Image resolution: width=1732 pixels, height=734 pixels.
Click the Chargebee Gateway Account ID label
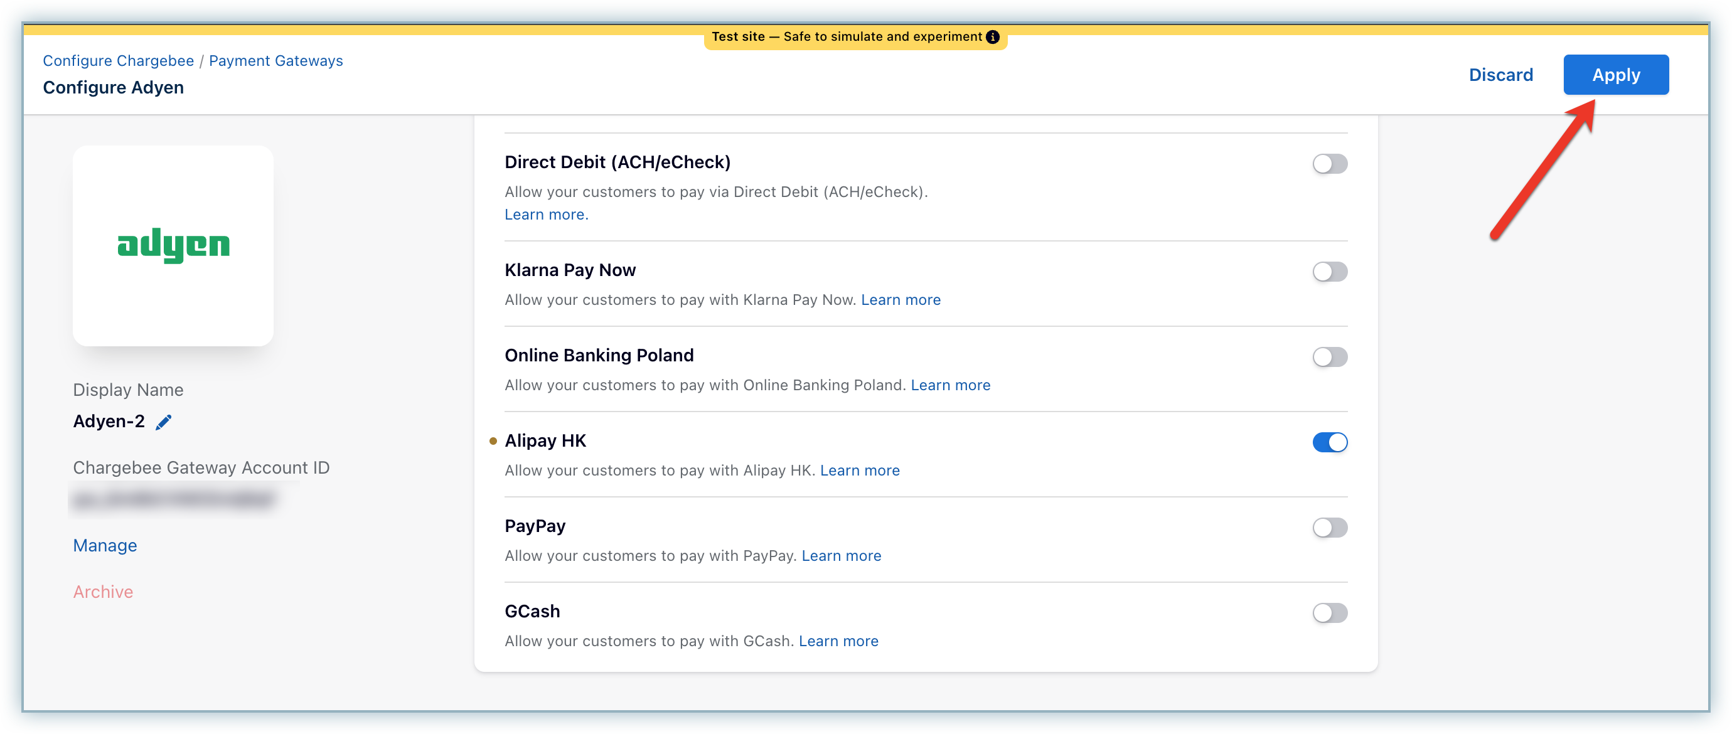click(x=201, y=468)
